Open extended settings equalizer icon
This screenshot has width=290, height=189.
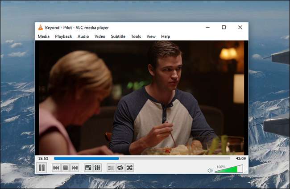pyautogui.click(x=97, y=168)
